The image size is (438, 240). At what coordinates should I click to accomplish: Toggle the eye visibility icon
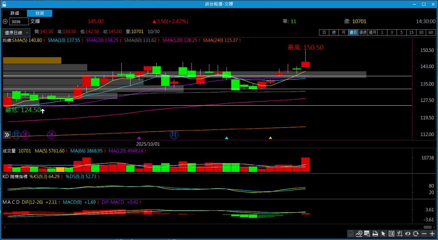(408, 234)
